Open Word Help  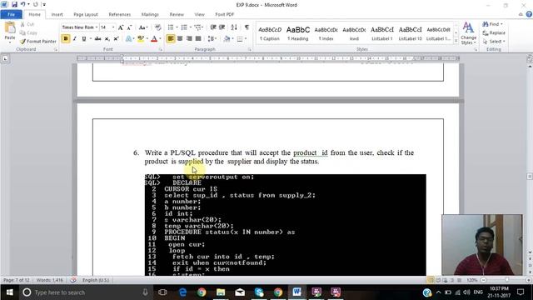tap(529, 14)
